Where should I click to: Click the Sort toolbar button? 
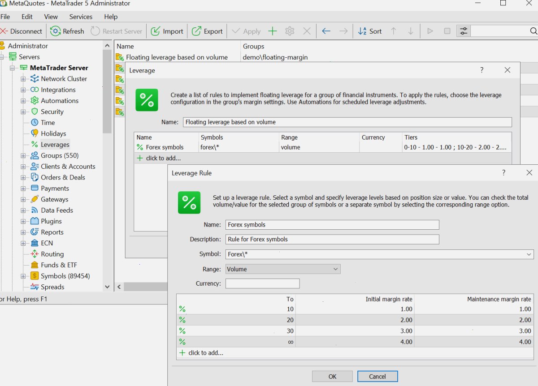370,31
